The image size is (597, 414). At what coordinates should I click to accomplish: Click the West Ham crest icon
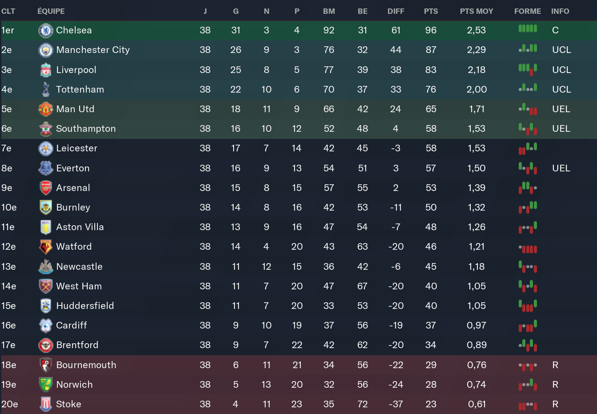click(46, 286)
